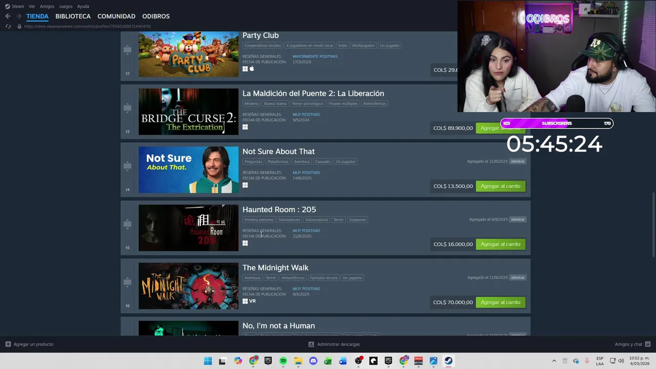This screenshot has height=369, width=656.
Task: Grab the reorder handle for La Maldición del Puente 2
Action: pyautogui.click(x=128, y=108)
